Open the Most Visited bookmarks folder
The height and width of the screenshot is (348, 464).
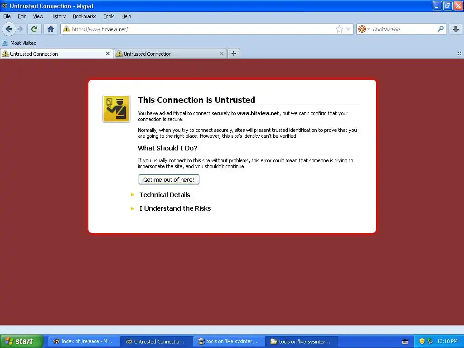[19, 43]
